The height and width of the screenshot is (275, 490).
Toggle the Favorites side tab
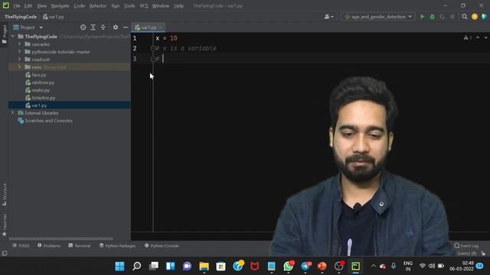(5, 225)
